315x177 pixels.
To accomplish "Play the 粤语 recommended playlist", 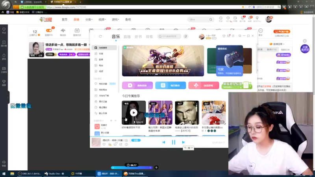I will pos(134,112).
